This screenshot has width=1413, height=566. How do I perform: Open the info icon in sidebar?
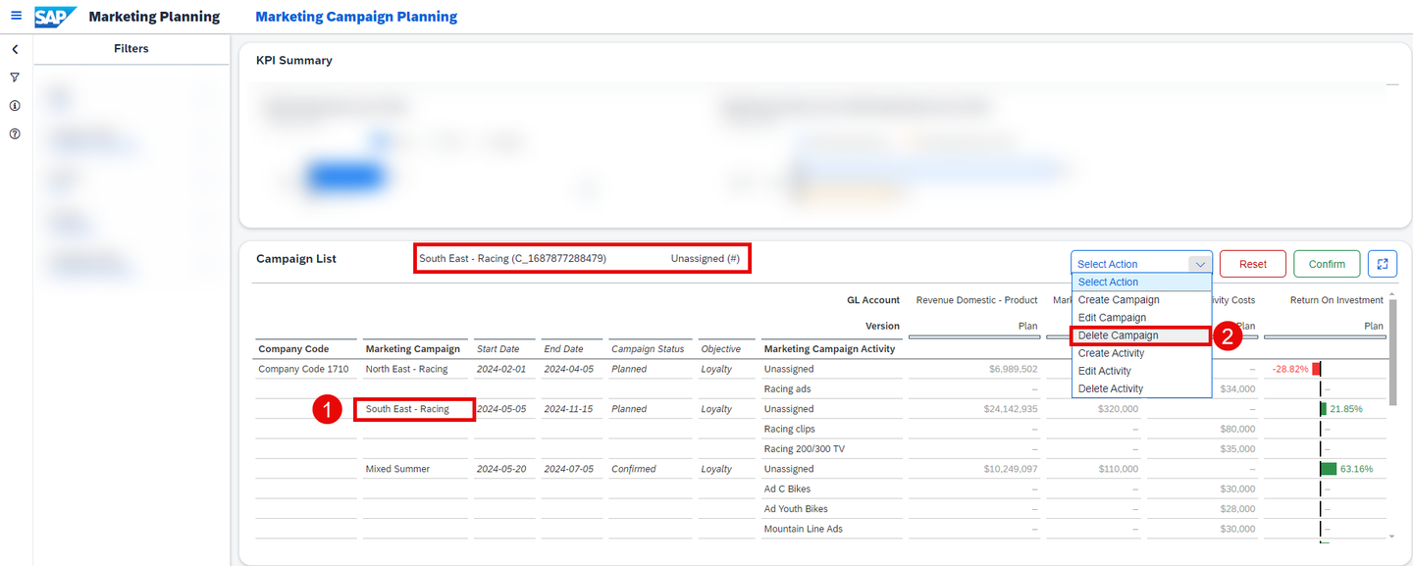(15, 106)
